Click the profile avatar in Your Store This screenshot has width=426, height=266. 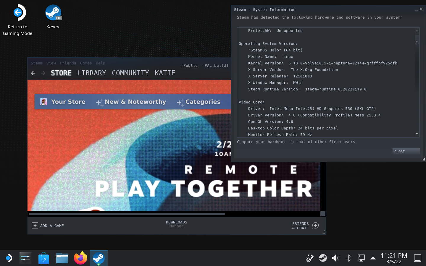(x=43, y=102)
